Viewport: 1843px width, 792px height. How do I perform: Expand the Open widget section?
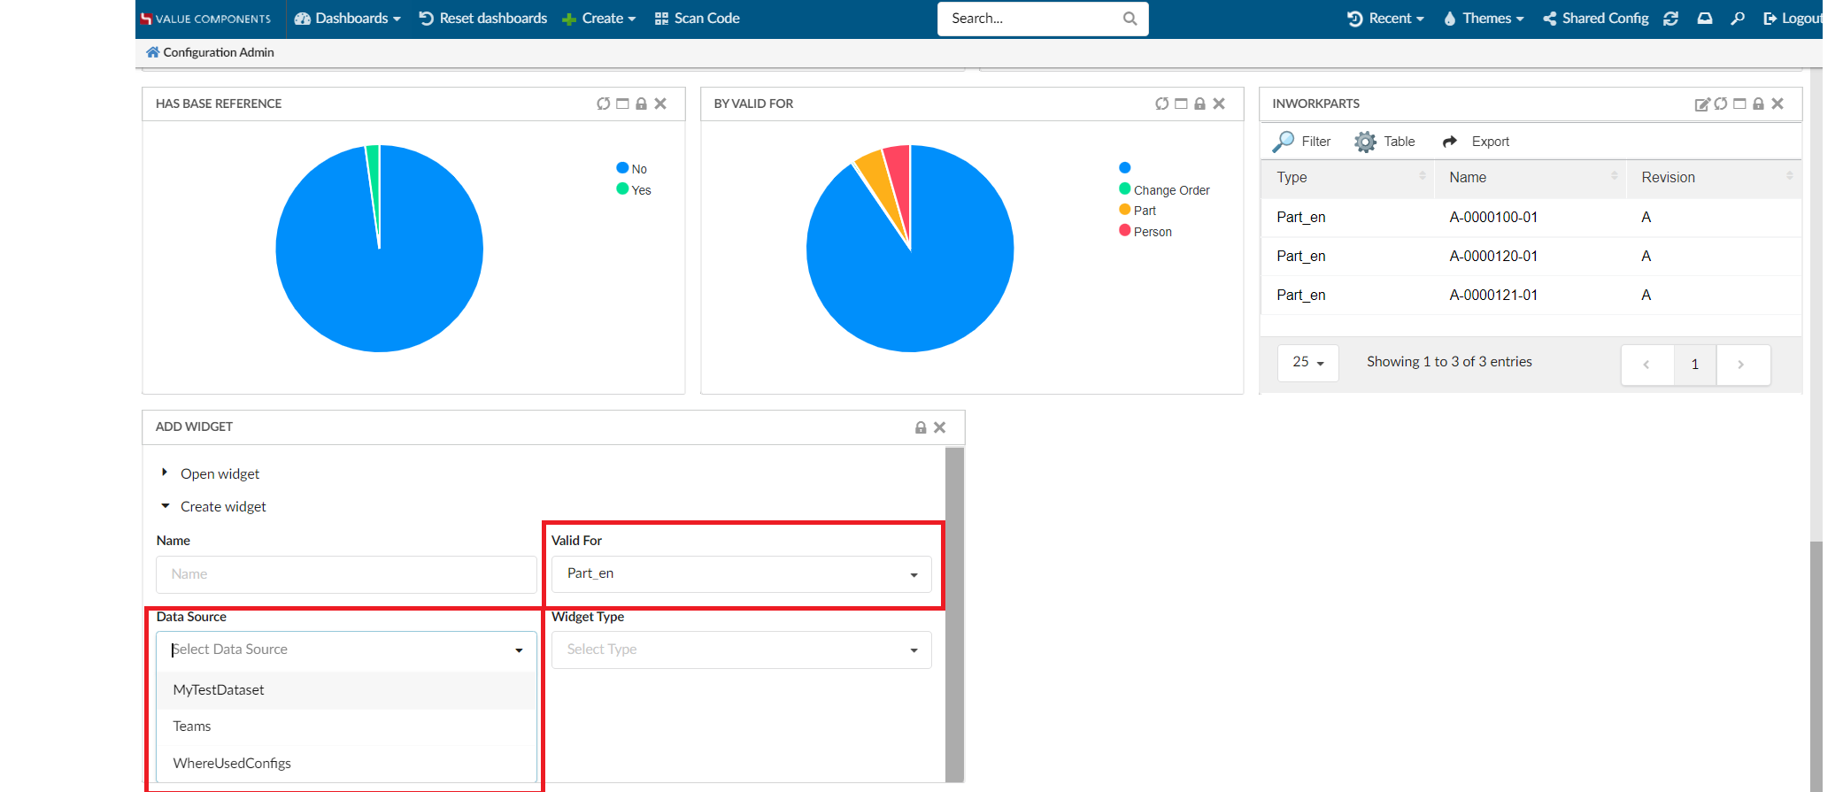click(219, 474)
